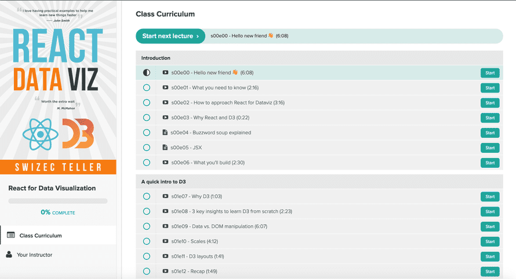Click the course completion progress bar

(58, 201)
